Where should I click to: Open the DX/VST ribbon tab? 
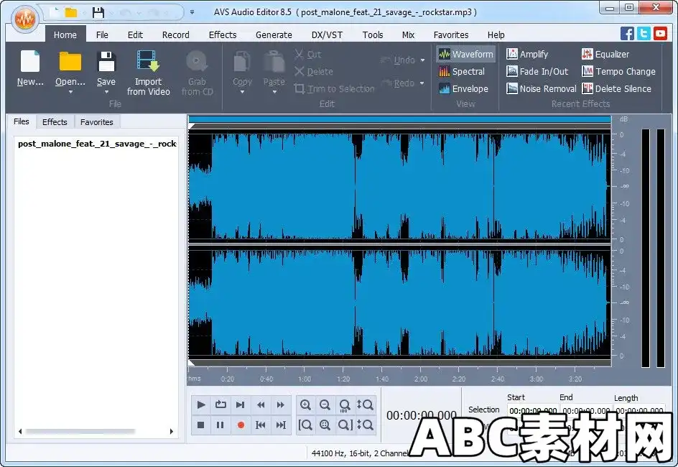click(x=327, y=34)
